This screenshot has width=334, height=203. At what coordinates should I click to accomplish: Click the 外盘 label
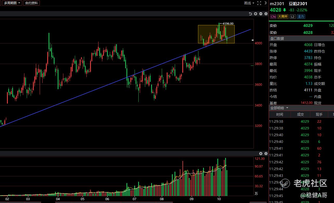[x=318, y=90]
